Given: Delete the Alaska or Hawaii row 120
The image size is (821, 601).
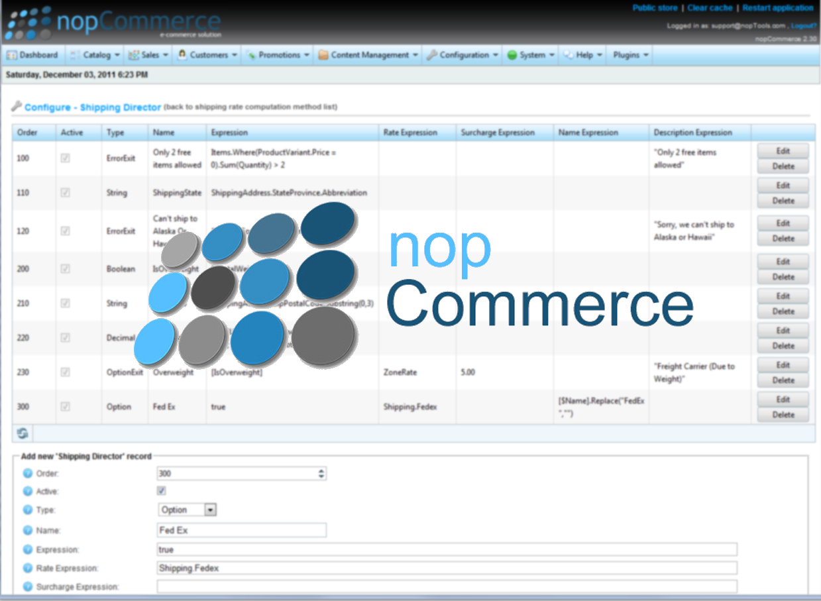Looking at the screenshot, I should [783, 239].
